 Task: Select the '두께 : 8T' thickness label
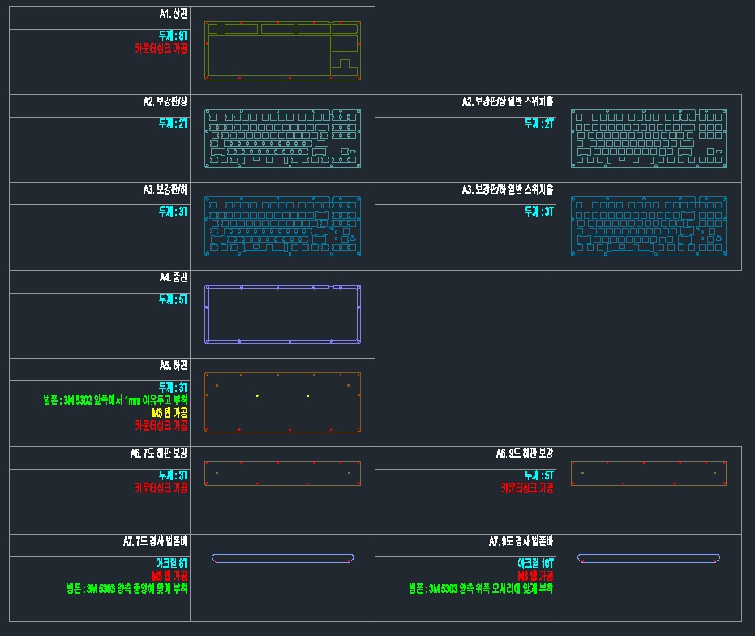click(x=174, y=36)
